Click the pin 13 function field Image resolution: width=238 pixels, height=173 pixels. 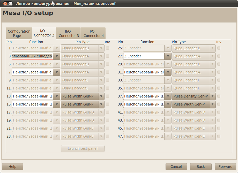tap(33, 96)
